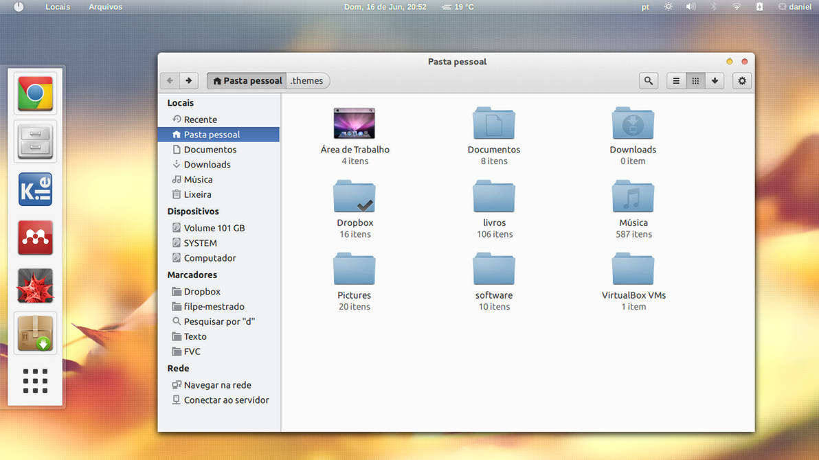819x460 pixels.
Task: Open the Pictures folder icon
Action: (x=354, y=269)
